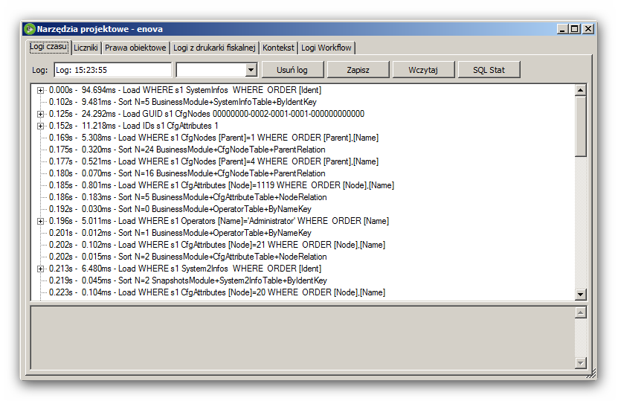Open SQL Stat button
This screenshot has height=401, width=618.
489,70
